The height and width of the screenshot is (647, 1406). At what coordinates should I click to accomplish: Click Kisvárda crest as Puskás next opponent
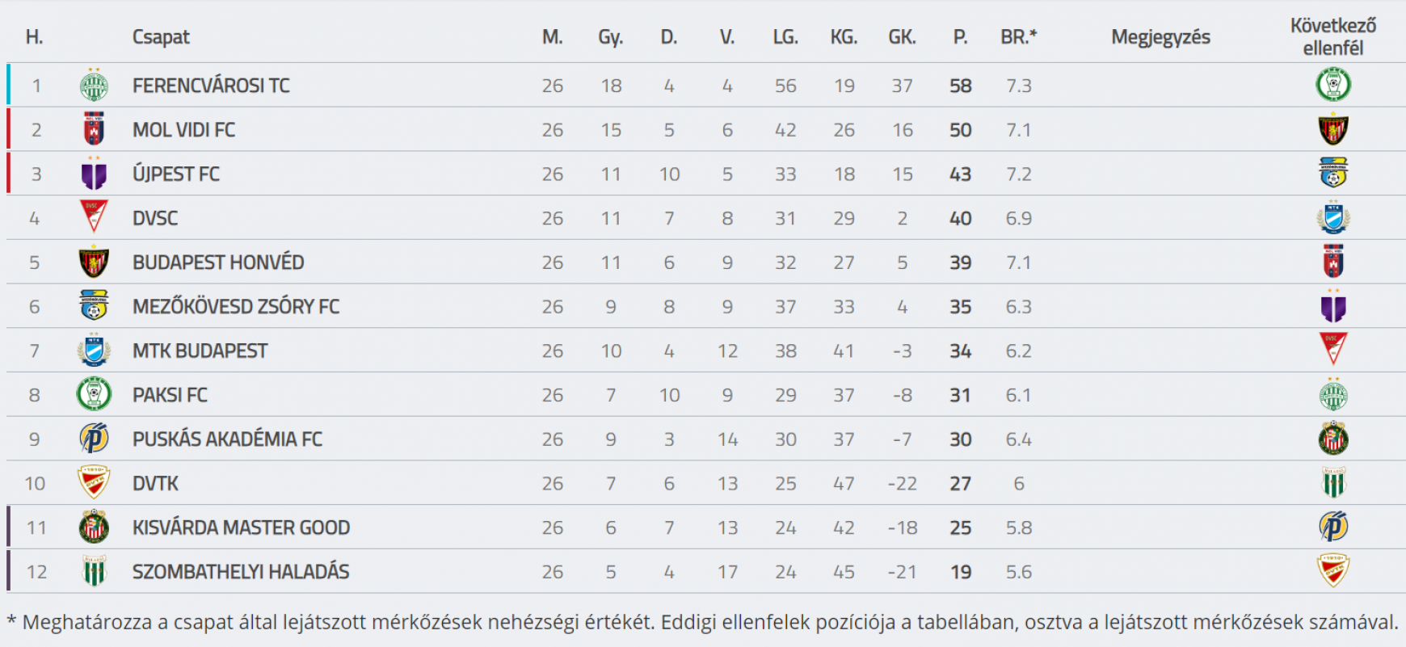(1333, 439)
